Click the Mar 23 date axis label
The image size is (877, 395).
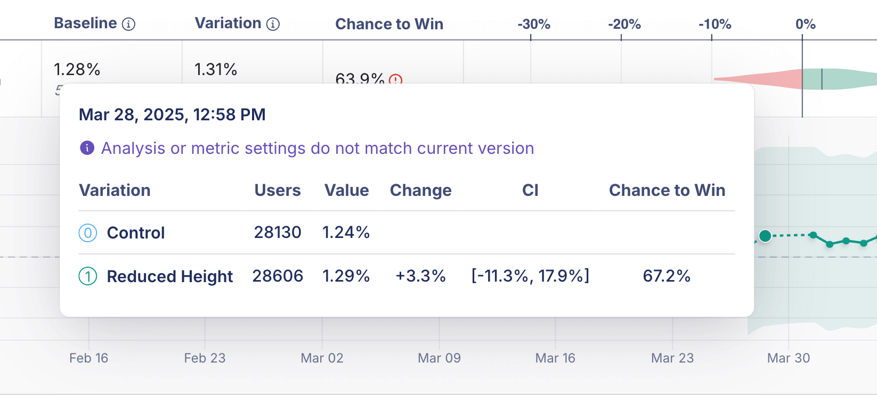672,358
